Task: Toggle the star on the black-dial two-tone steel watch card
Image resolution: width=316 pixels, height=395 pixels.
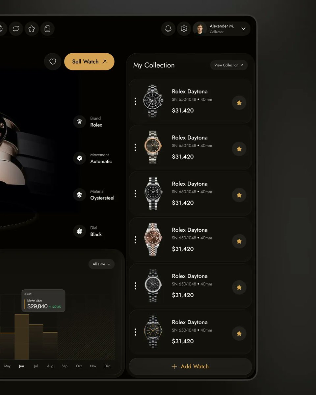Action: (x=239, y=195)
